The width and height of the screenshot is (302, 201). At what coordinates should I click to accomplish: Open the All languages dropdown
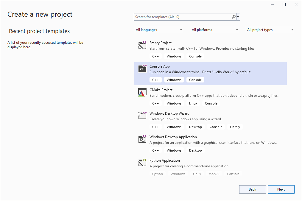coord(159,30)
